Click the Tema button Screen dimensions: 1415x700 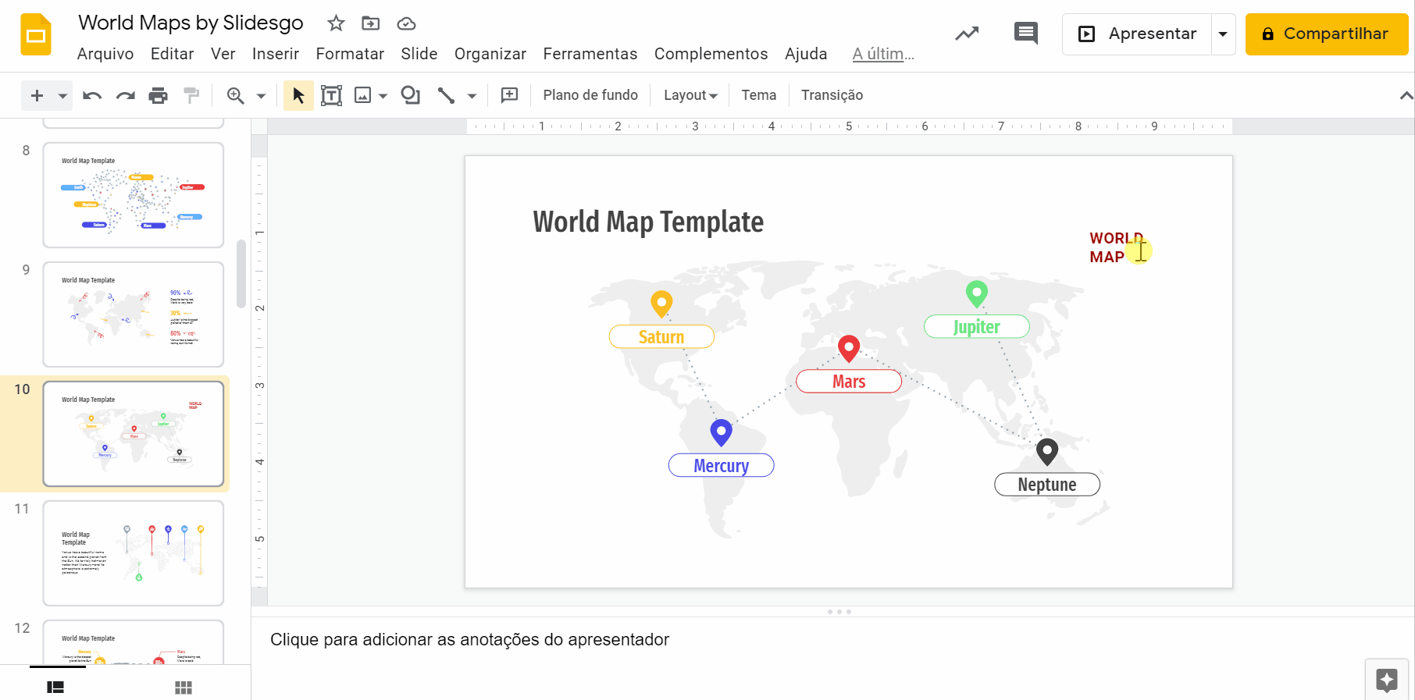(x=759, y=95)
